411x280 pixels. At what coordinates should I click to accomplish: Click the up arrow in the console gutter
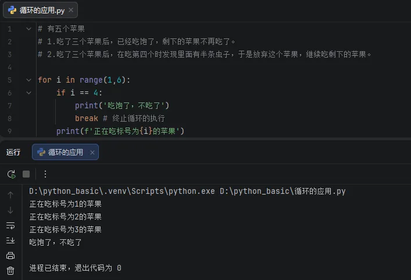(10, 195)
